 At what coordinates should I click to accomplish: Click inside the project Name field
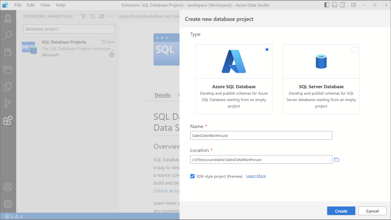pyautogui.click(x=261, y=135)
